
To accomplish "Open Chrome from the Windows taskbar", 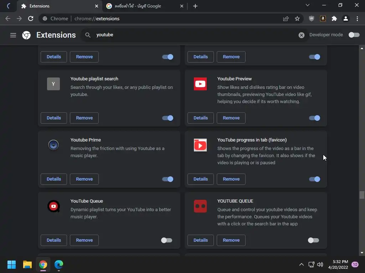I will [43, 264].
